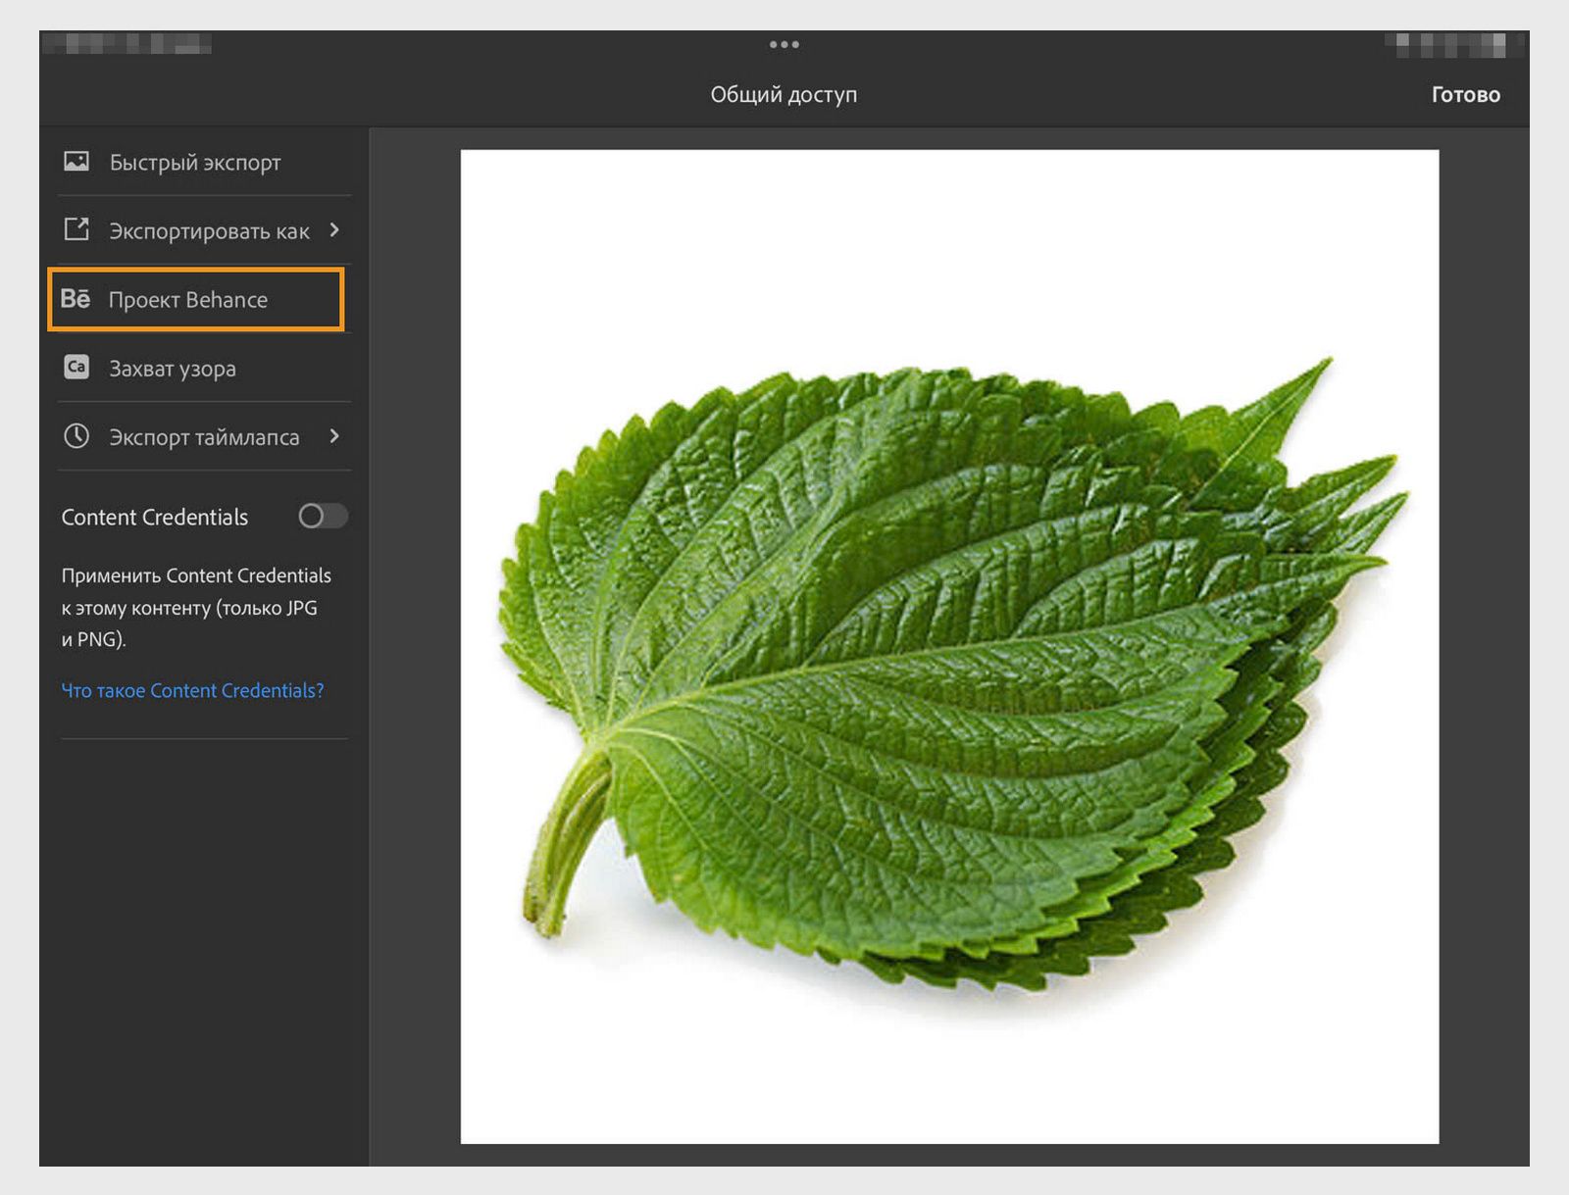This screenshot has height=1195, width=1569.
Task: Click the Готово button
Action: 1465,95
